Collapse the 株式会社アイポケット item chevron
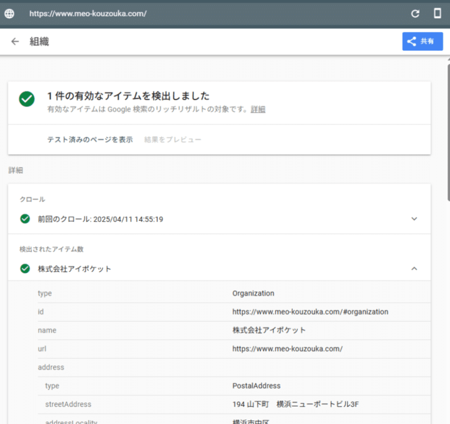450x424 pixels. (414, 269)
